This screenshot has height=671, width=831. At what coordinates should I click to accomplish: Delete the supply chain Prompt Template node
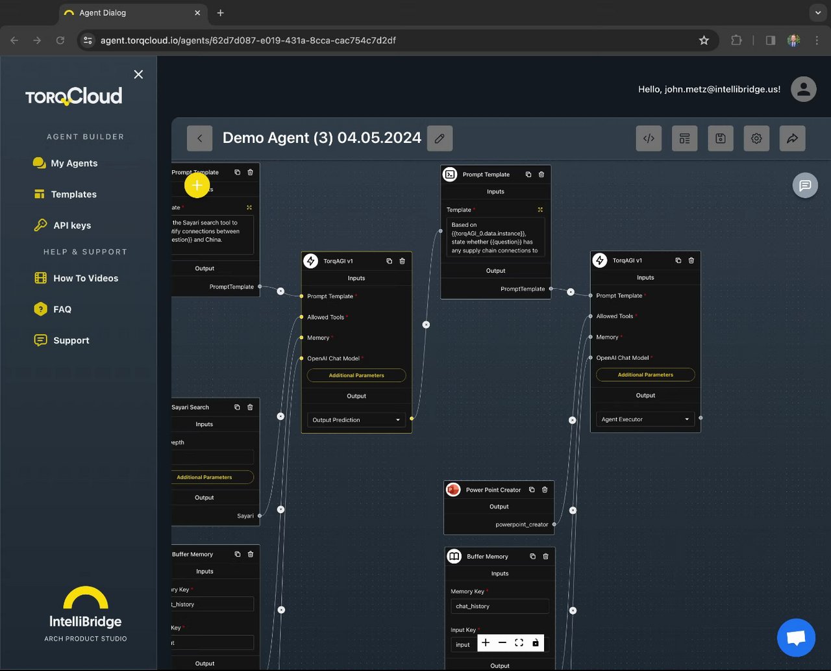541,174
